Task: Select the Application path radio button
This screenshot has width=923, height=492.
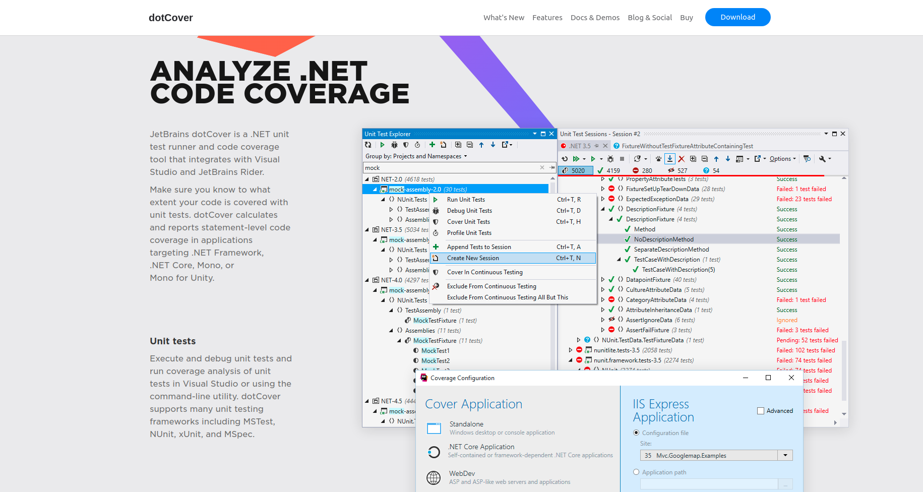Action: (636, 472)
